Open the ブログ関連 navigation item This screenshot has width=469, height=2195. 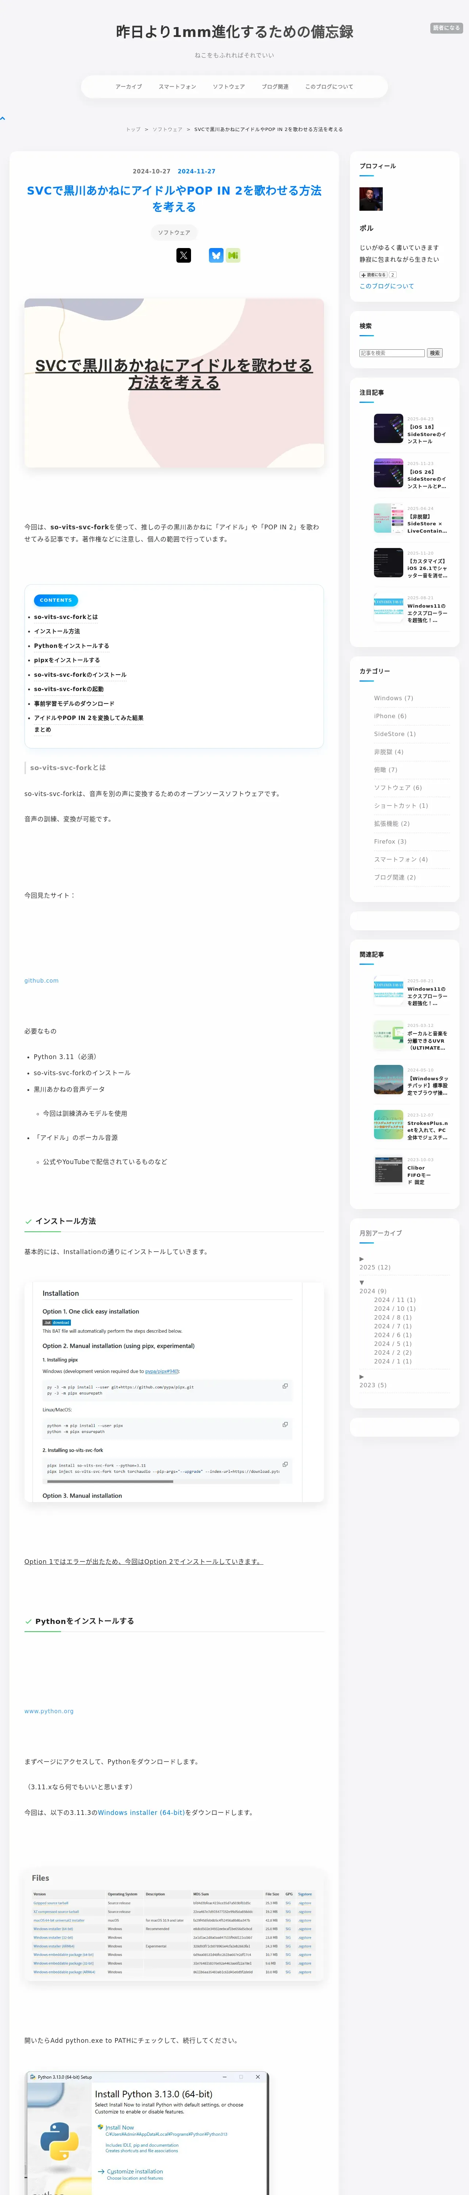[x=275, y=87]
